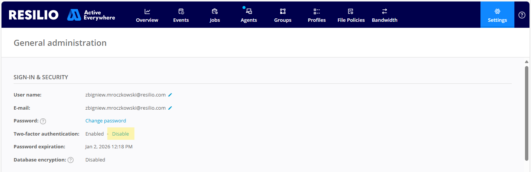Go to the Events section
Screen dimensions: 531x172
pos(181,15)
